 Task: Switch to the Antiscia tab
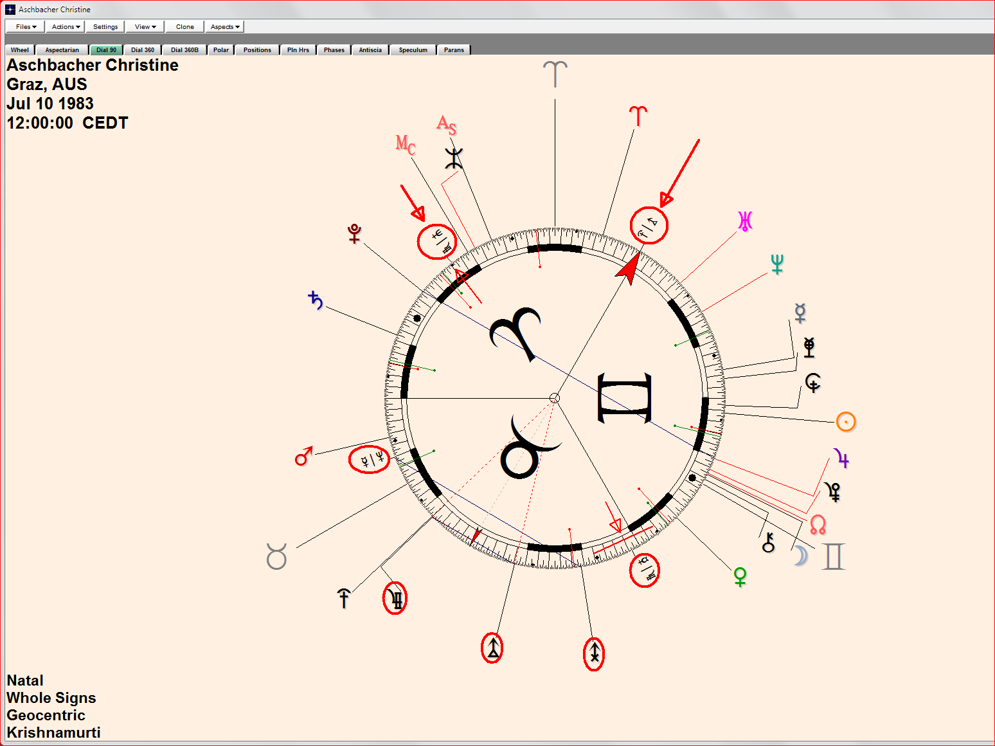[370, 50]
